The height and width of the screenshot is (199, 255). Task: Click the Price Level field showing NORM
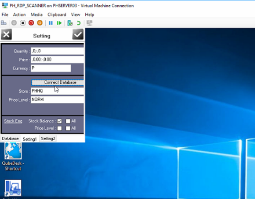57,99
